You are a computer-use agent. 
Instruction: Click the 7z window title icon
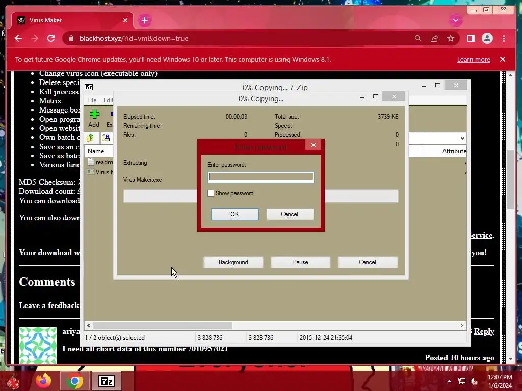[x=89, y=87]
